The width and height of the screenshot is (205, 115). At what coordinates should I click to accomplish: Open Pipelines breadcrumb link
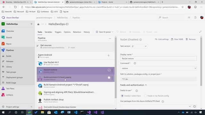click(x=76, y=18)
